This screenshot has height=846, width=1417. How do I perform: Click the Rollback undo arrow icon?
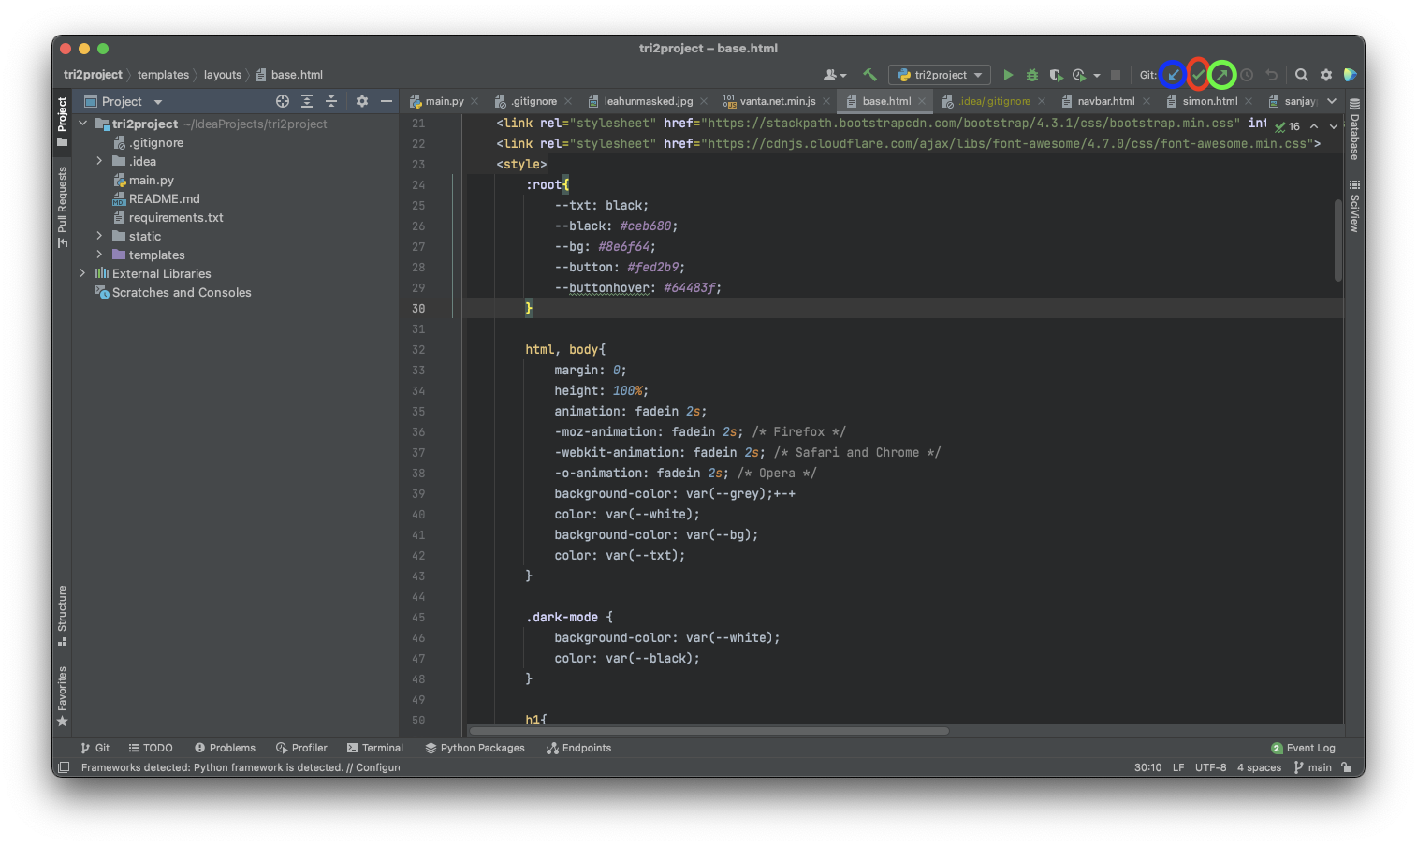coord(1271,75)
